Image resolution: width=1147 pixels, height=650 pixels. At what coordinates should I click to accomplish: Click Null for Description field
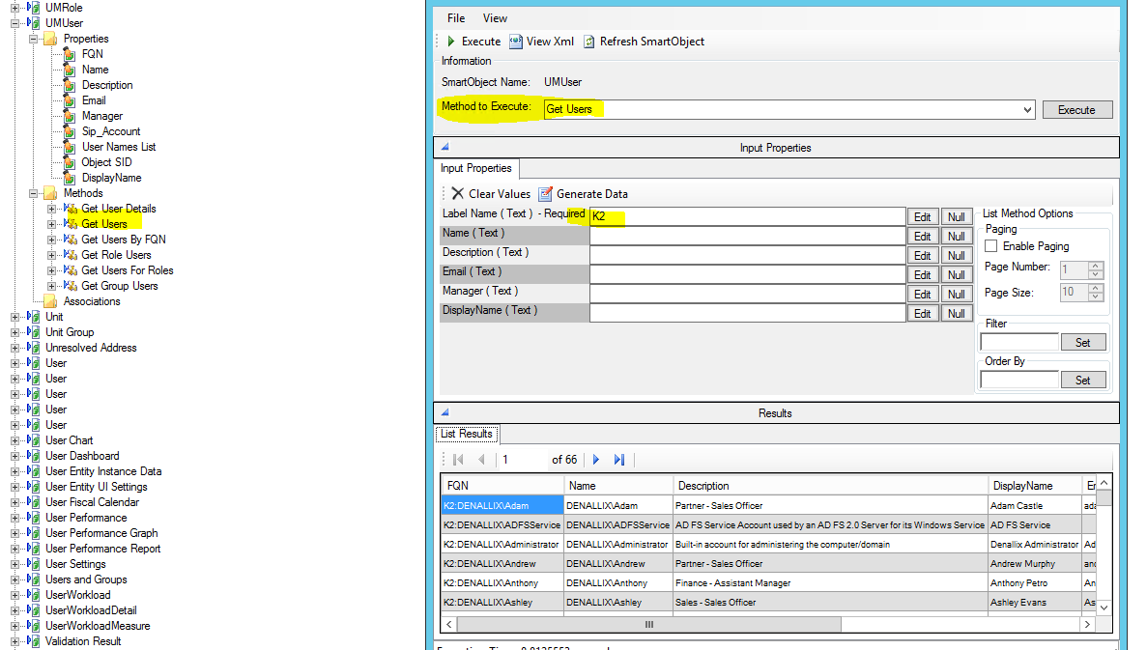956,256
